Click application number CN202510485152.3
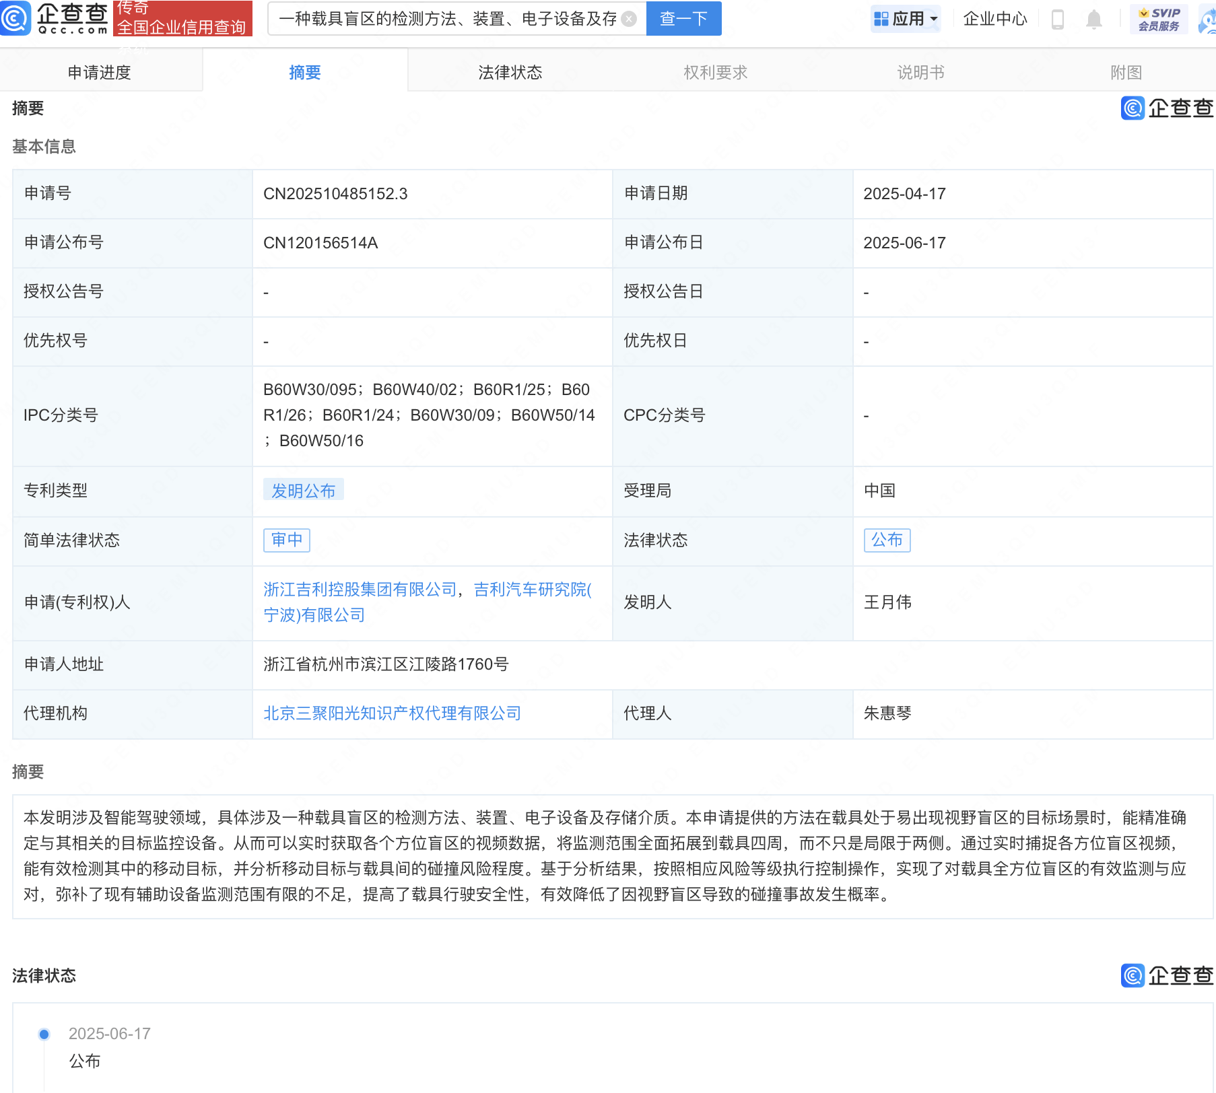Screen dimensions: 1216x1093 [335, 194]
